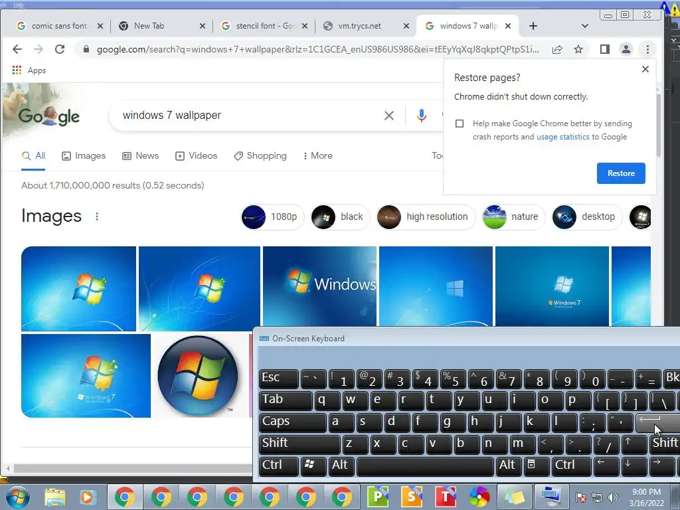This screenshot has width=680, height=510.
Task: Toggle right Shift key on On-Screen Keyboard
Action: [665, 444]
